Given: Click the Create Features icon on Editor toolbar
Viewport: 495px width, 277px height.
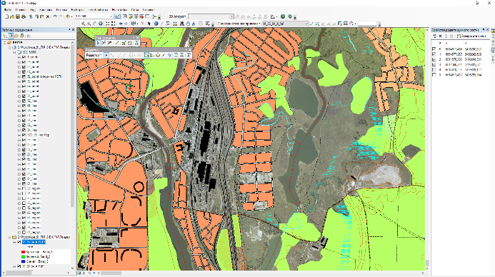Looking at the screenshot, I should [x=189, y=55].
